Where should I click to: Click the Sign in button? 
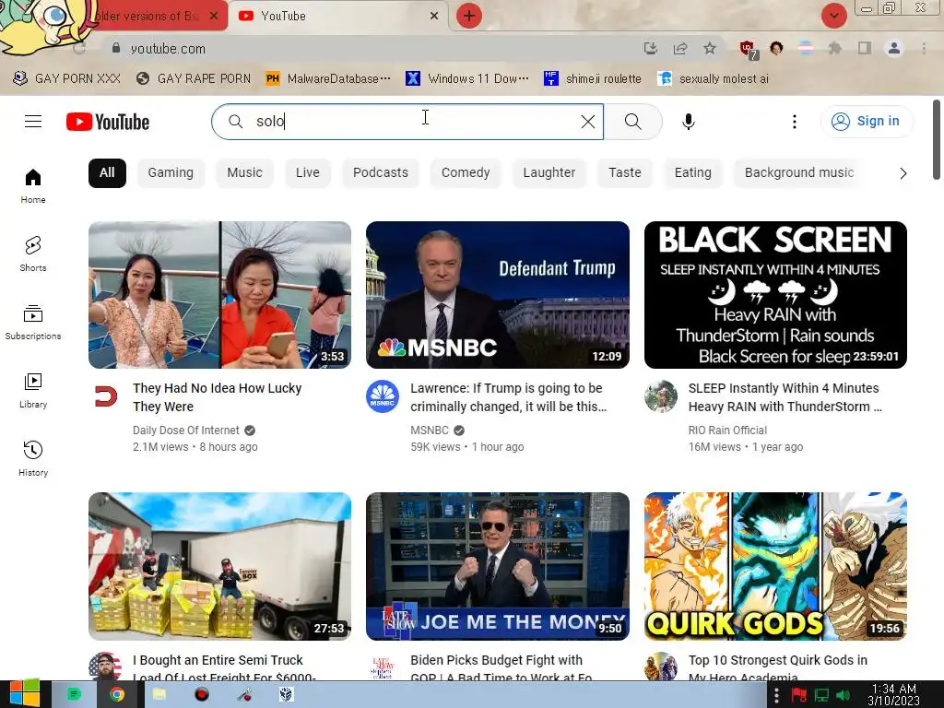point(867,121)
